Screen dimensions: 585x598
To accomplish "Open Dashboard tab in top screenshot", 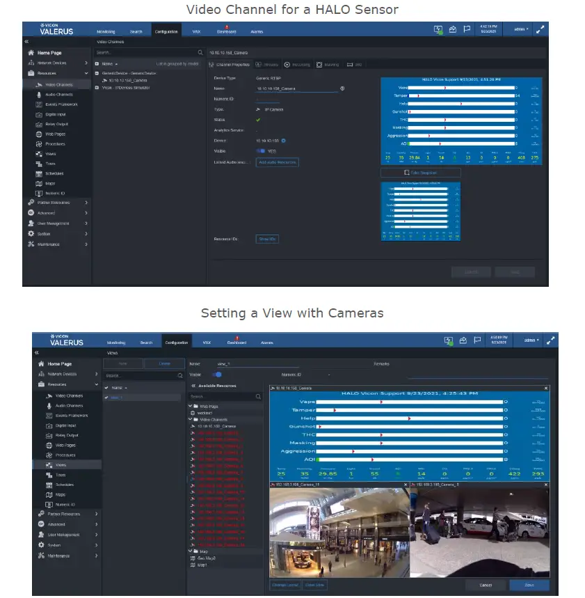I will 226,31.
